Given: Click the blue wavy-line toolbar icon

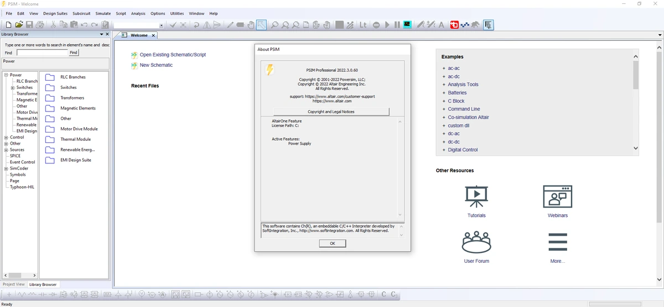Looking at the screenshot, I should pos(465,25).
